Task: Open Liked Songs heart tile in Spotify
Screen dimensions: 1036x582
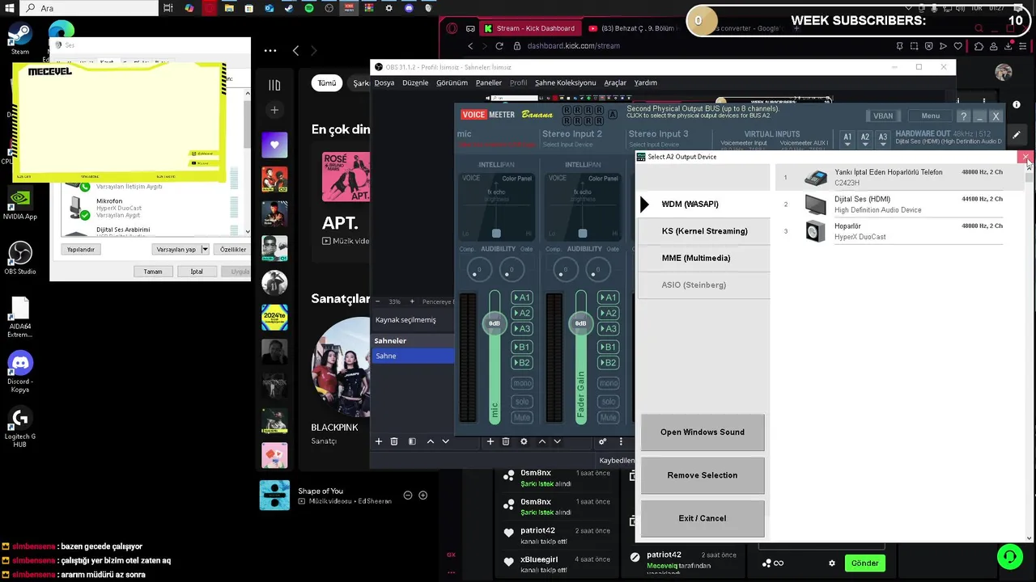Action: pos(274,145)
